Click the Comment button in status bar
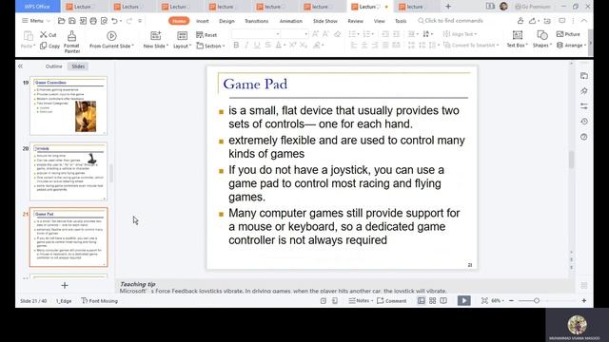Screen dimensions: 609x342 coord(391,300)
